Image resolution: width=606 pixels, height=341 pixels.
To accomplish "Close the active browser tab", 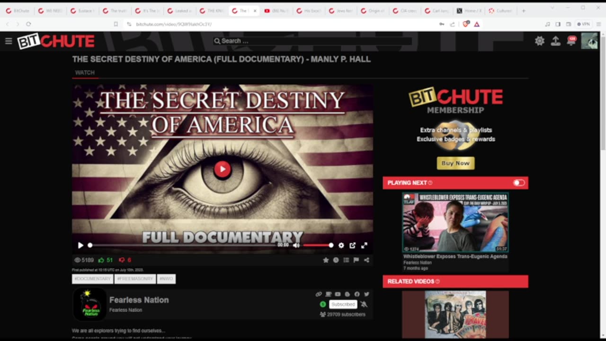I will tap(255, 10).
